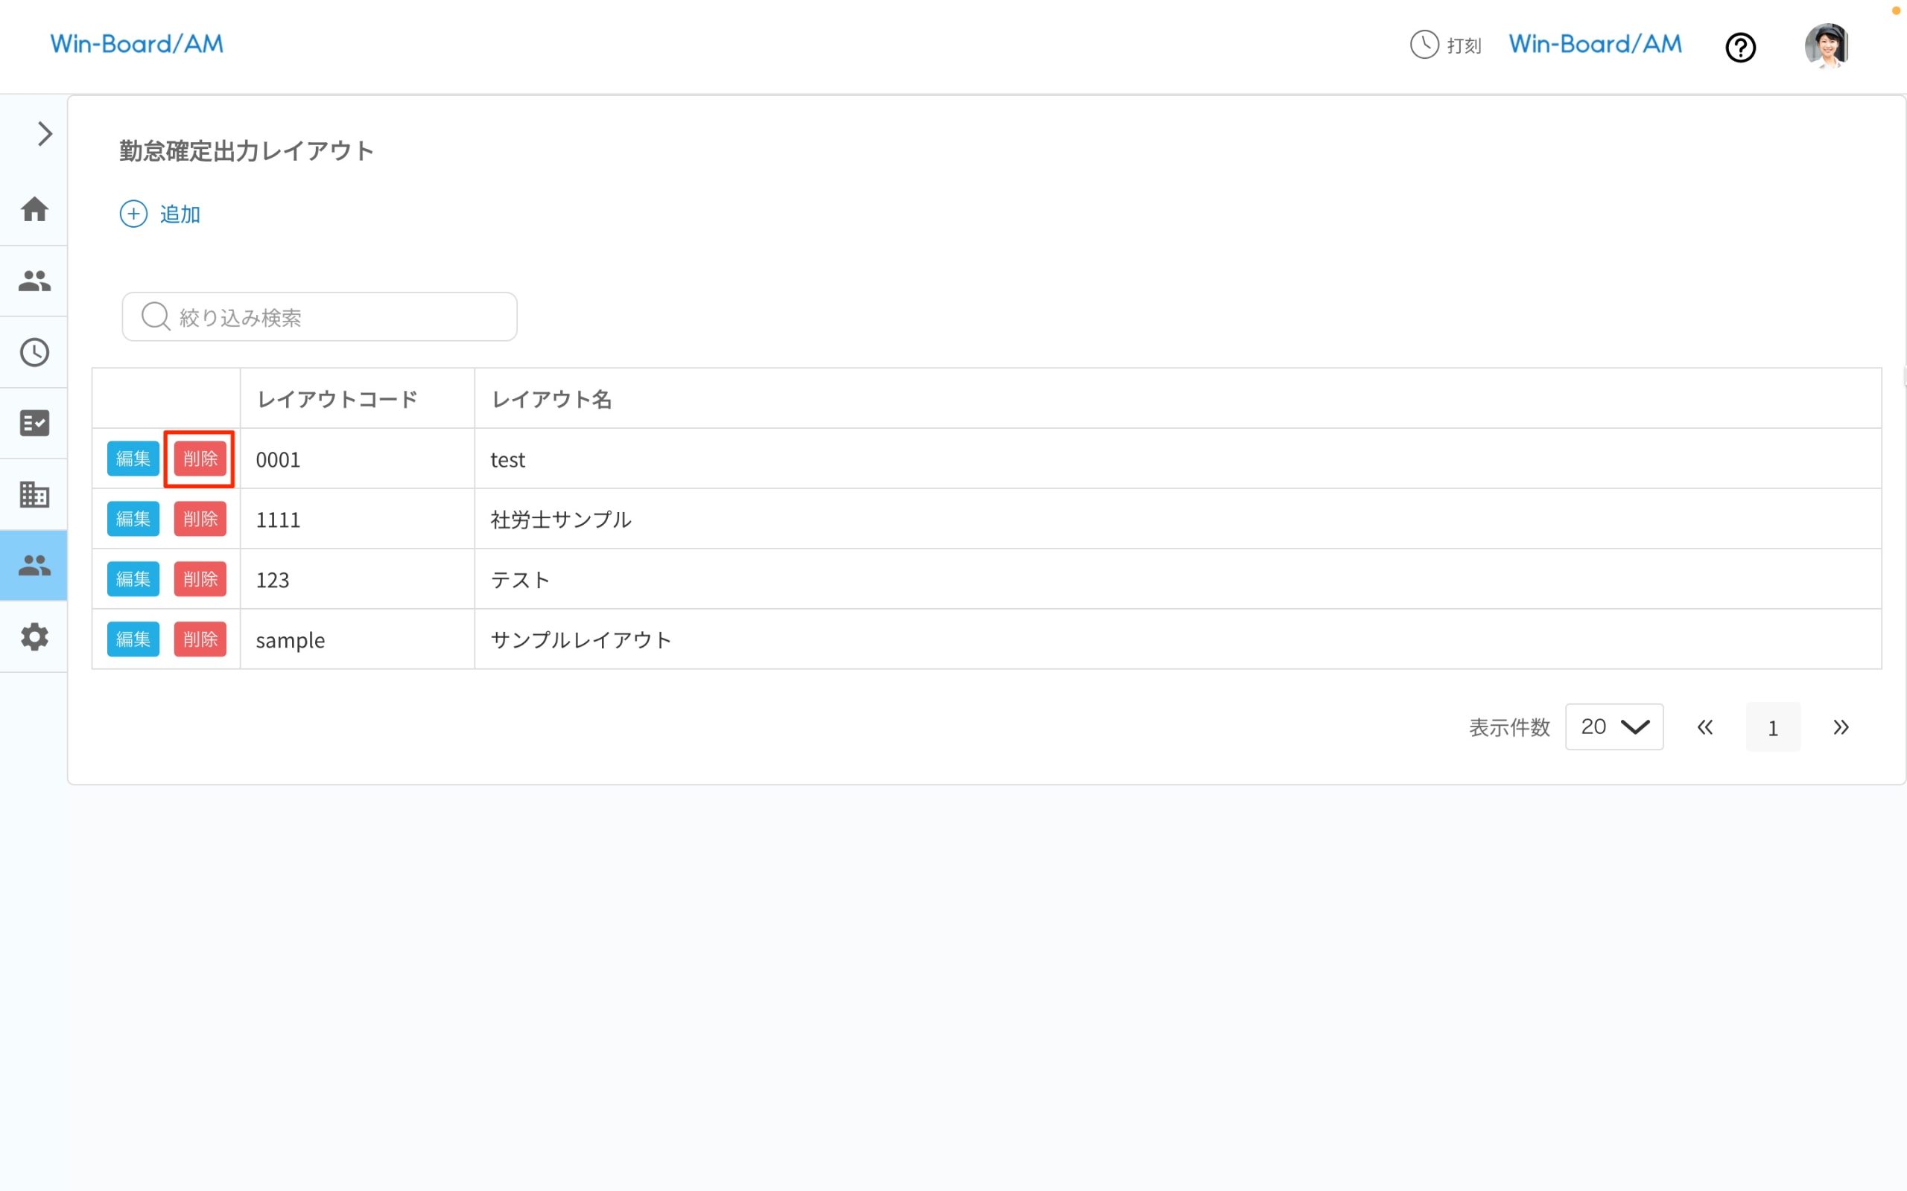The width and height of the screenshot is (1907, 1191).
Task: Click the 絞り込み検索 search field
Action: coord(318,316)
